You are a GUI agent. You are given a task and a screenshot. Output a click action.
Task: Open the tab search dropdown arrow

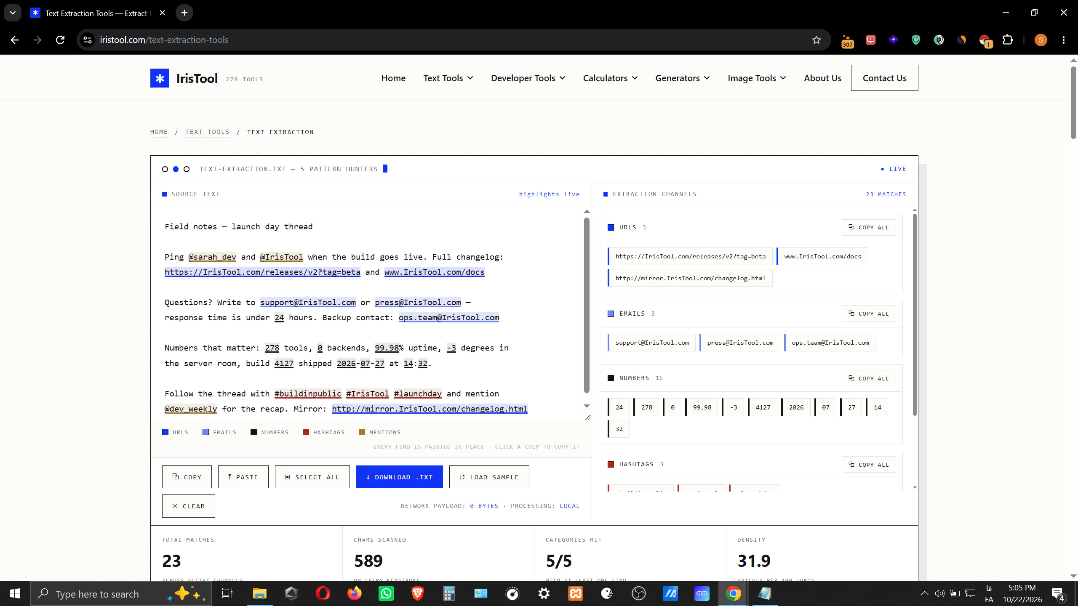(13, 13)
